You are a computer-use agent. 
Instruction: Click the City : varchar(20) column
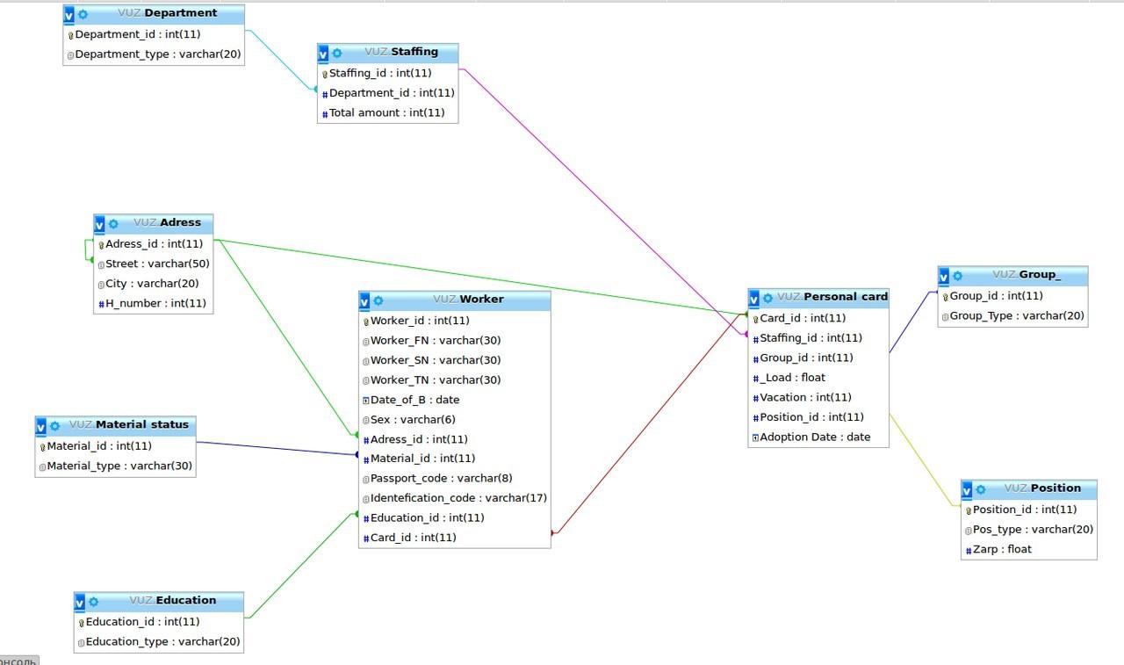[154, 285]
